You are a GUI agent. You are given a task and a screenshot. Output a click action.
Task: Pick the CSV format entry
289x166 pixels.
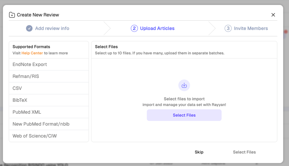pos(17,88)
